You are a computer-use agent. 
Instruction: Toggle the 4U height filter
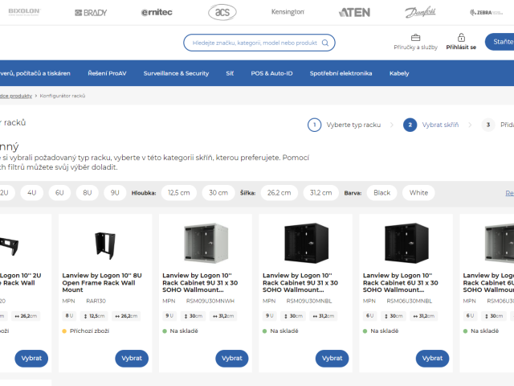coord(32,193)
